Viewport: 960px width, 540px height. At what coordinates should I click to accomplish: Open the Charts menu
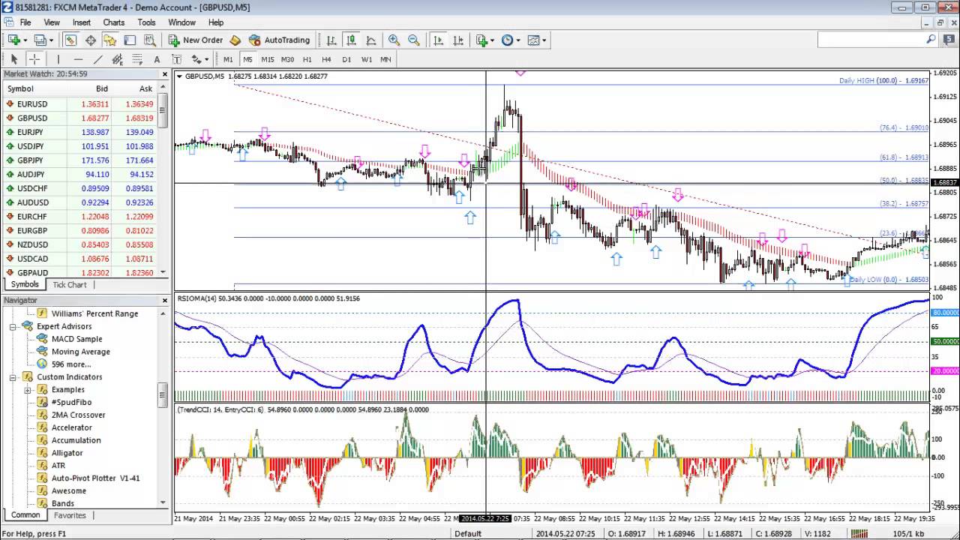click(x=114, y=22)
